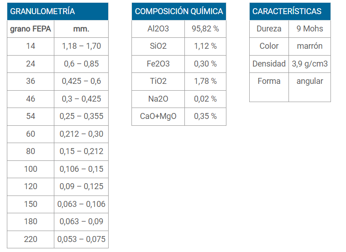Select the angular shape value cell
Screen dimensions: 346x252
[x=309, y=87]
